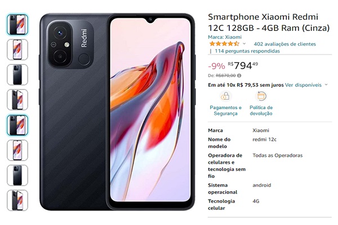Open the 114 perguntas respondidas link
The width and height of the screenshot is (338, 225).
tap(247, 51)
